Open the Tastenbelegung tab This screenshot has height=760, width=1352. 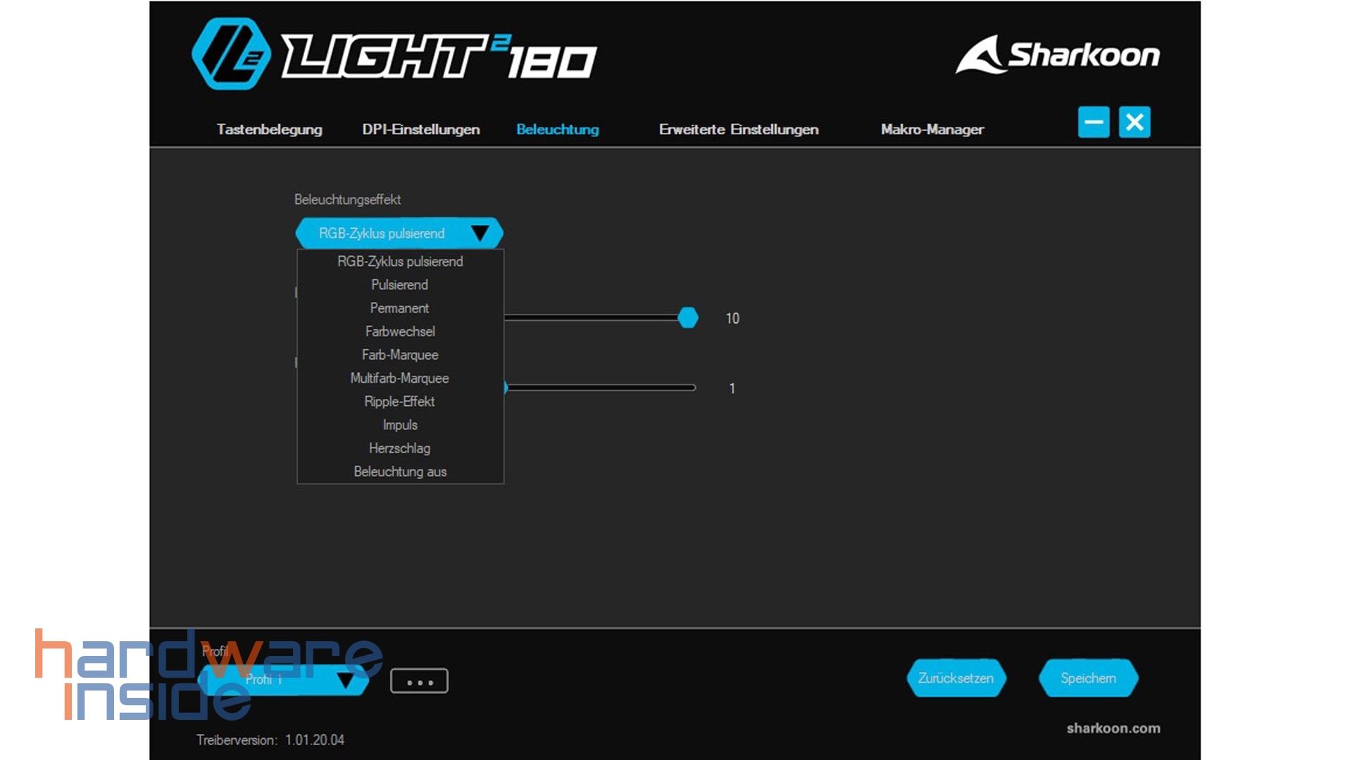(269, 129)
